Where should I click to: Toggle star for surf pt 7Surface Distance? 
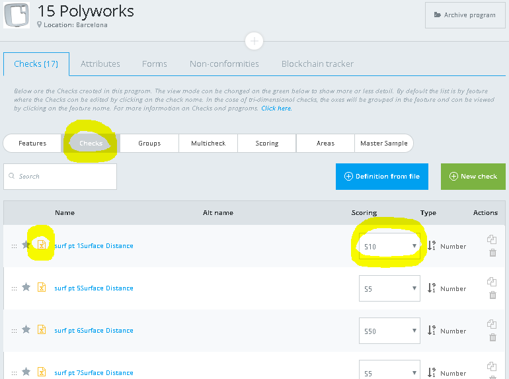click(26, 372)
